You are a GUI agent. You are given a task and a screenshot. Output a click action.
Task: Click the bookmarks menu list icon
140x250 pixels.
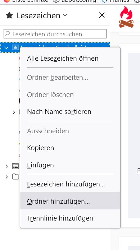click(x=16, y=166)
